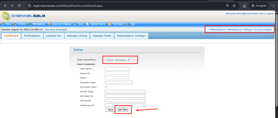
Task: Open the My Account menu
Action: tap(118, 24)
